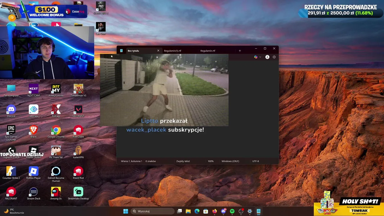Open Spotify from the taskbar

tap(232, 211)
